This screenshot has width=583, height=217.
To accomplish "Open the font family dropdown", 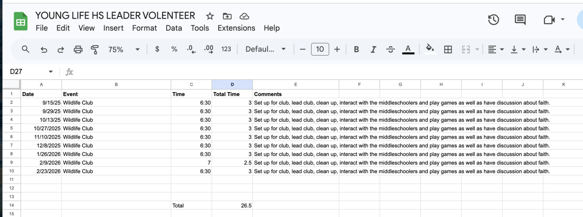I will 266,49.
